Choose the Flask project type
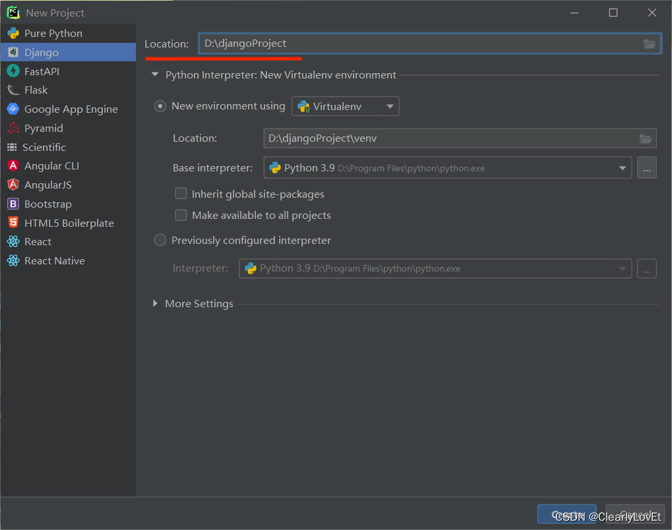Viewport: 672px width, 530px height. 68,90
